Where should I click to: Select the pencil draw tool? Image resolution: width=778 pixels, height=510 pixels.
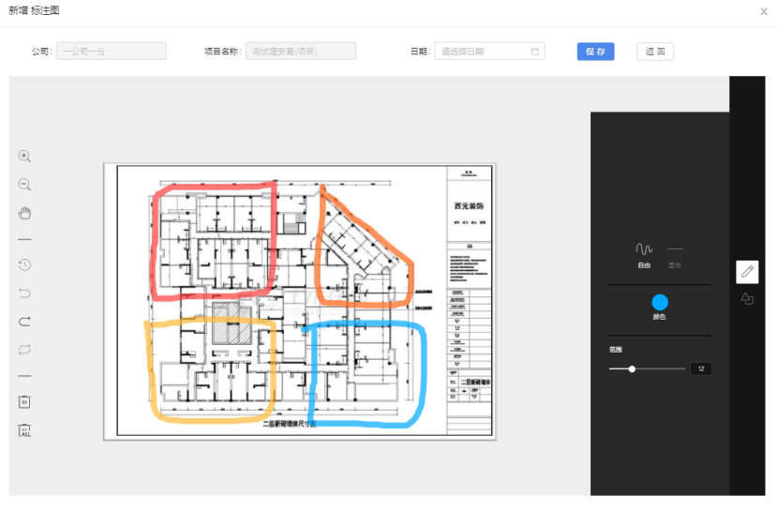tap(747, 272)
